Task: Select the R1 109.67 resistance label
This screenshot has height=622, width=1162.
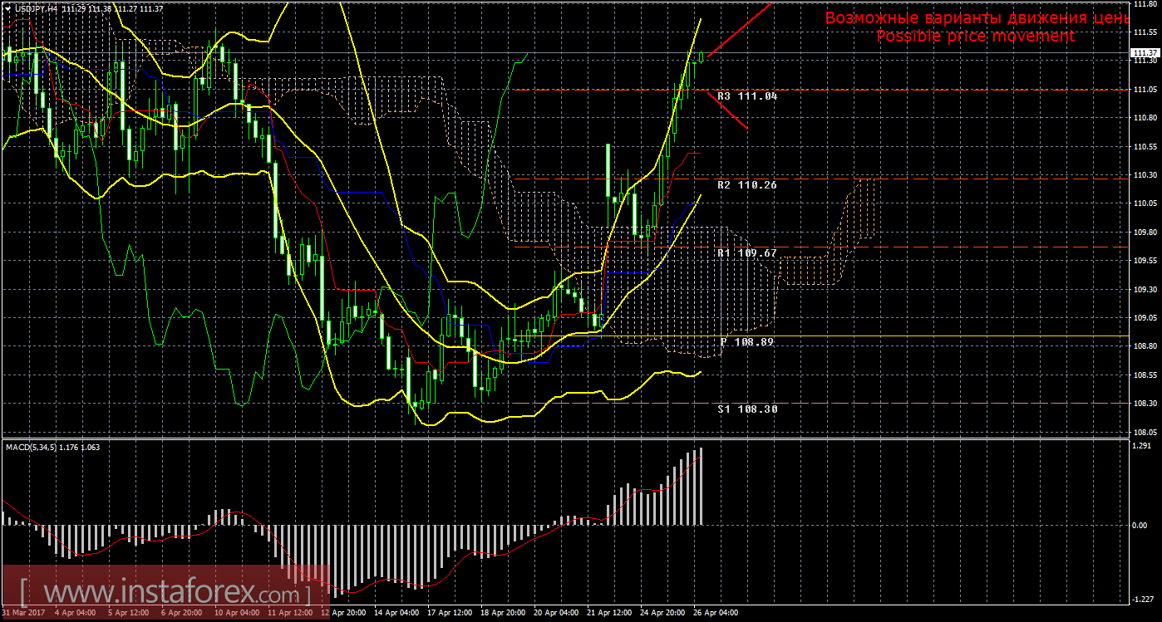Action: click(746, 252)
